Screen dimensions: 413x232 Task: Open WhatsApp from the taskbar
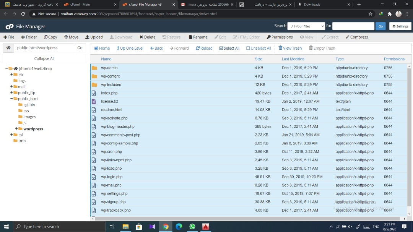tap(192, 227)
